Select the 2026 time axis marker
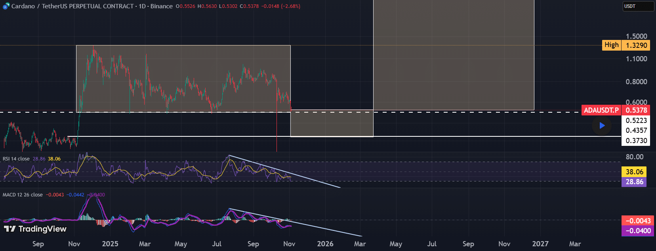The height and width of the screenshot is (251, 656). point(325,244)
